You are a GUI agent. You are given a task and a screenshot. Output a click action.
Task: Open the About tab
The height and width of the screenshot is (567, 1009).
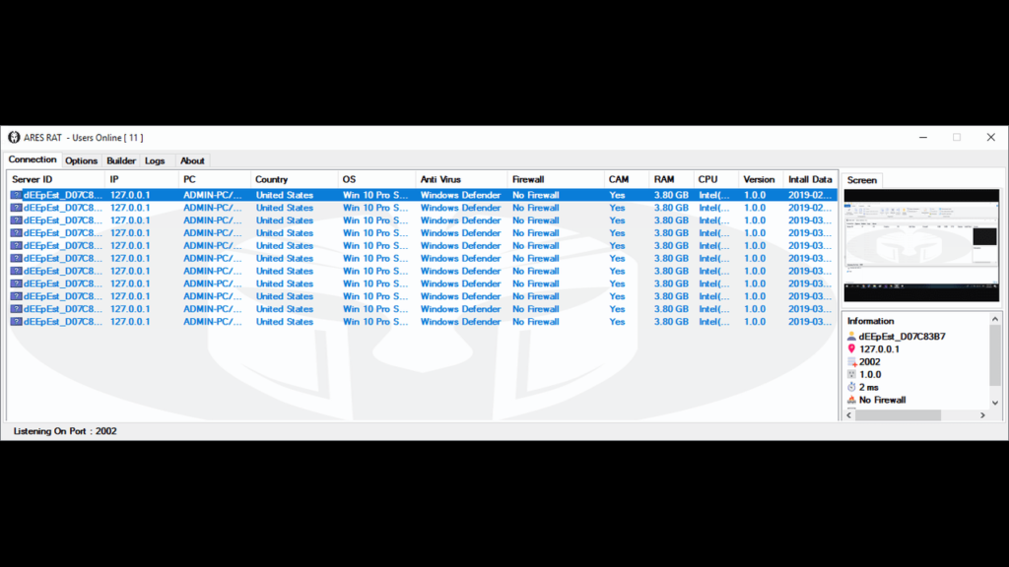point(192,160)
